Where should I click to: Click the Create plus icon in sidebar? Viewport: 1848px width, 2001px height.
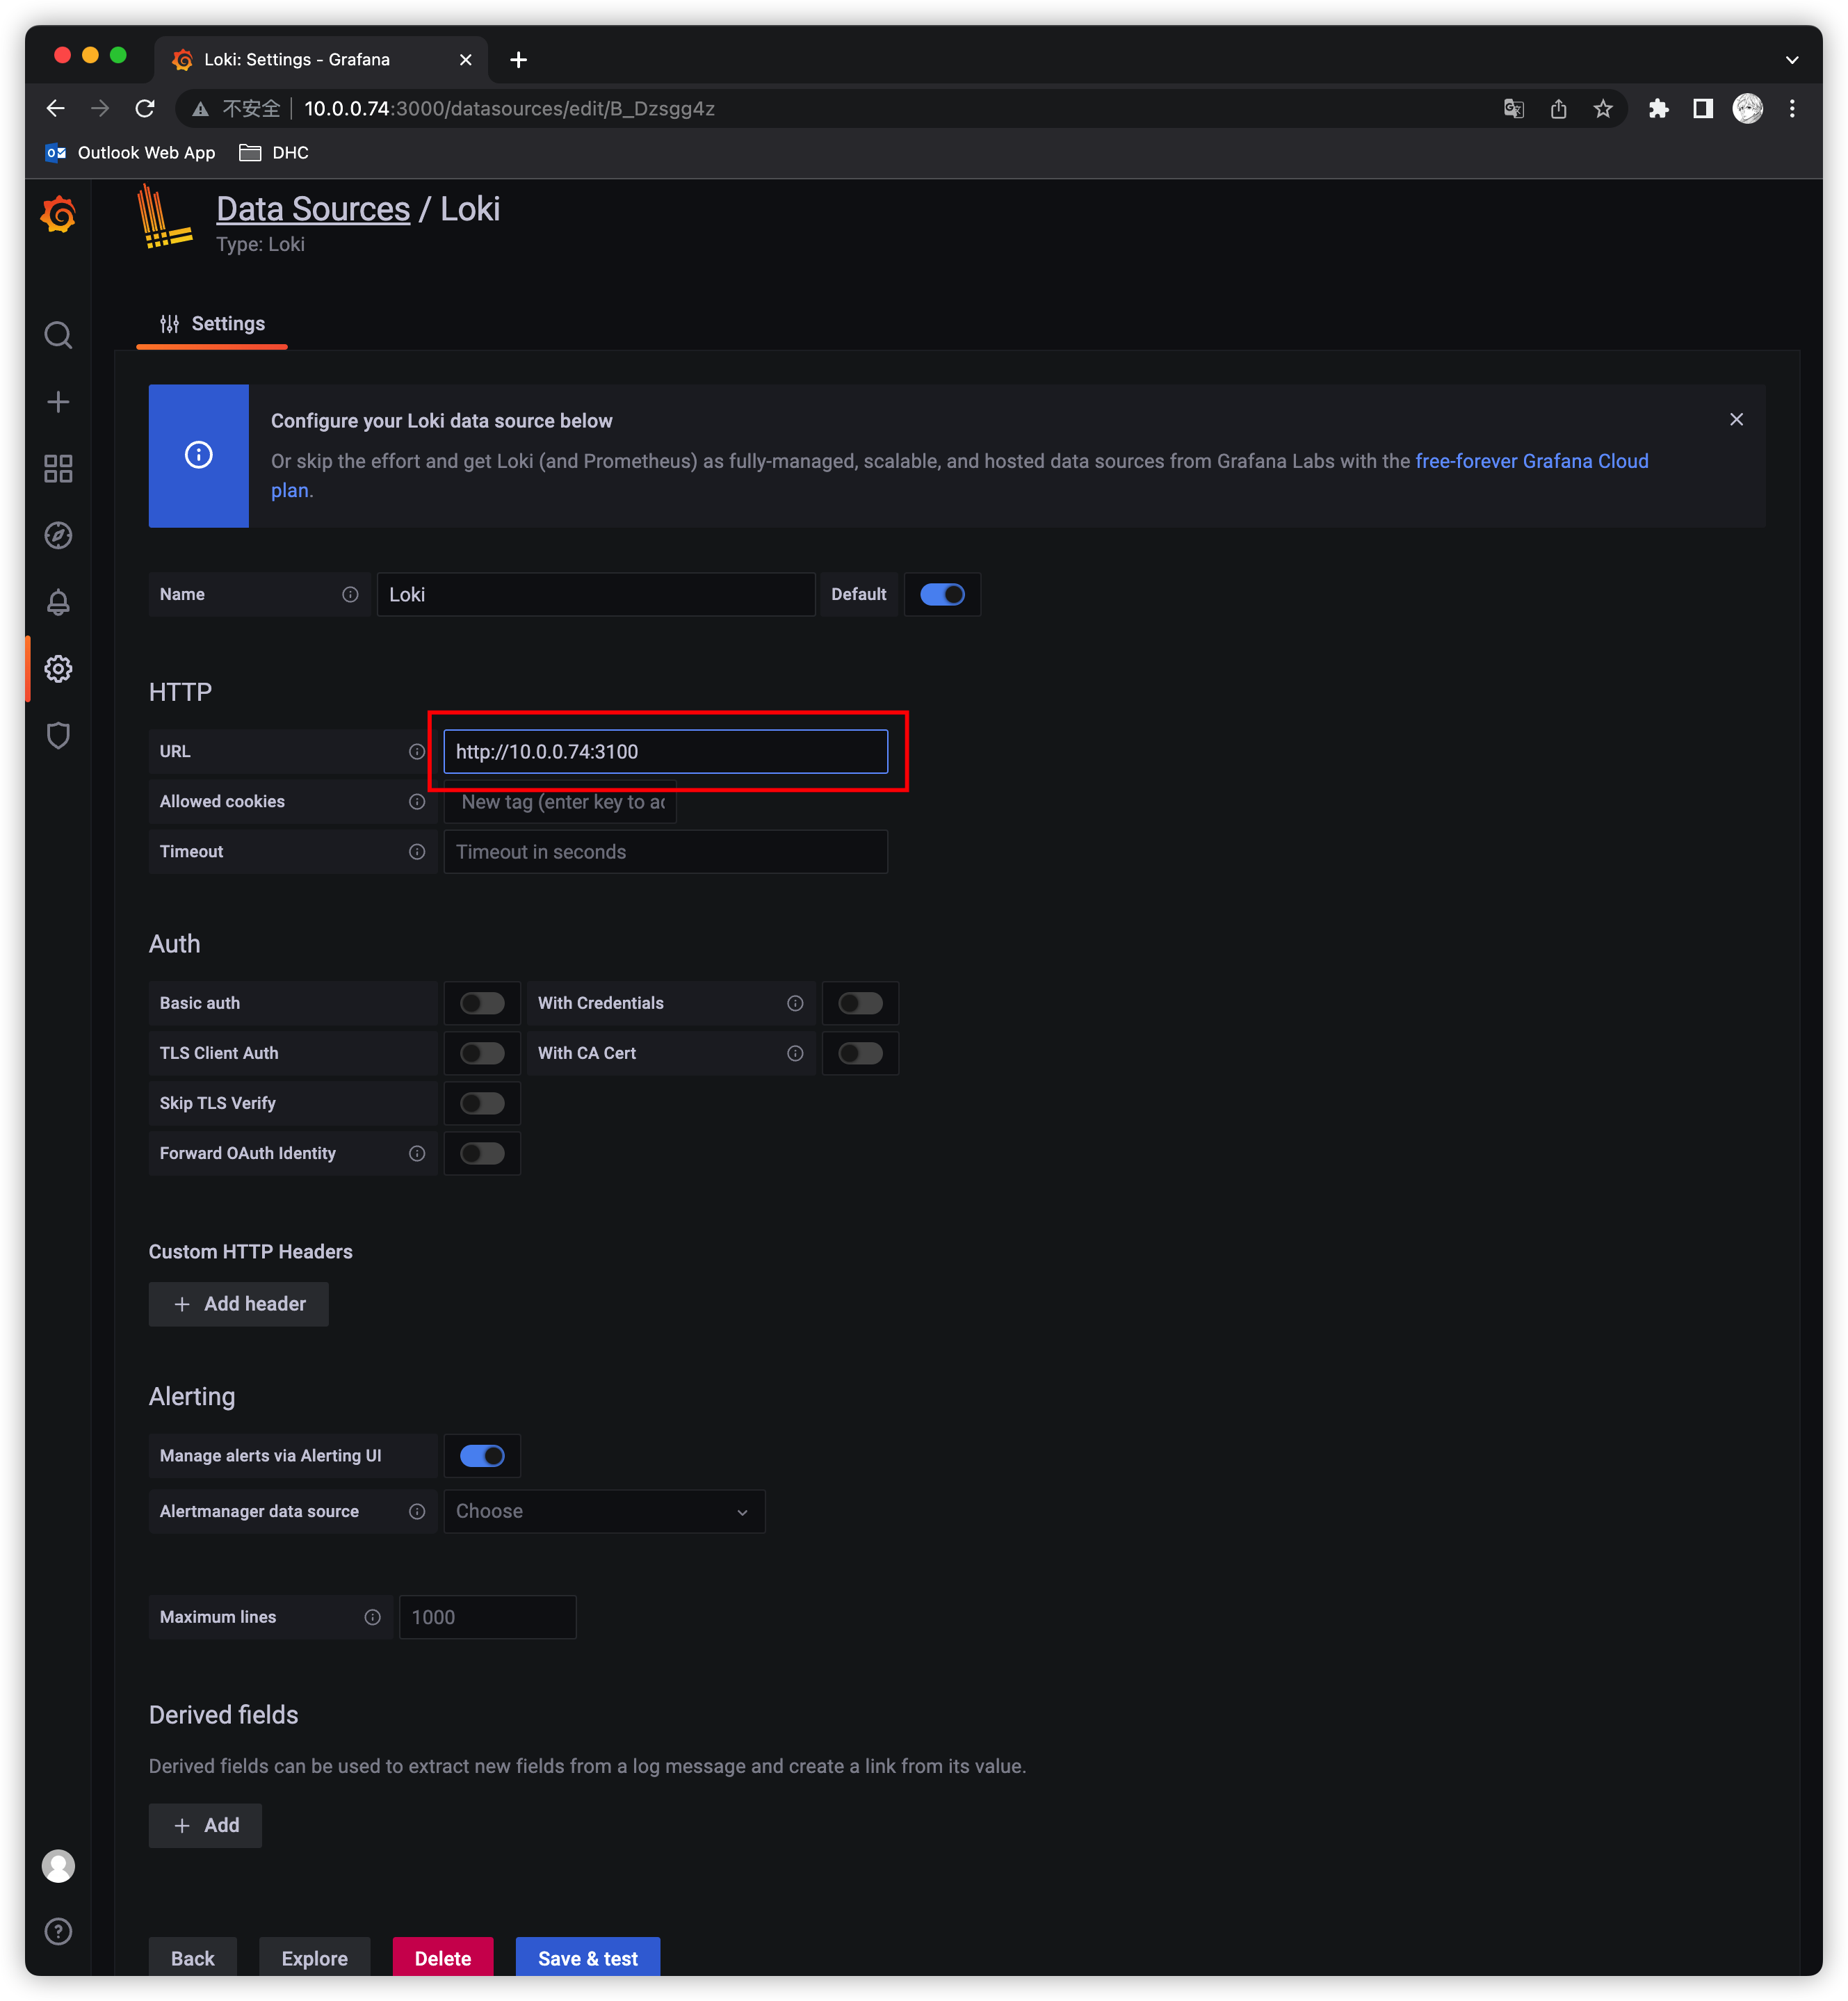point(58,402)
